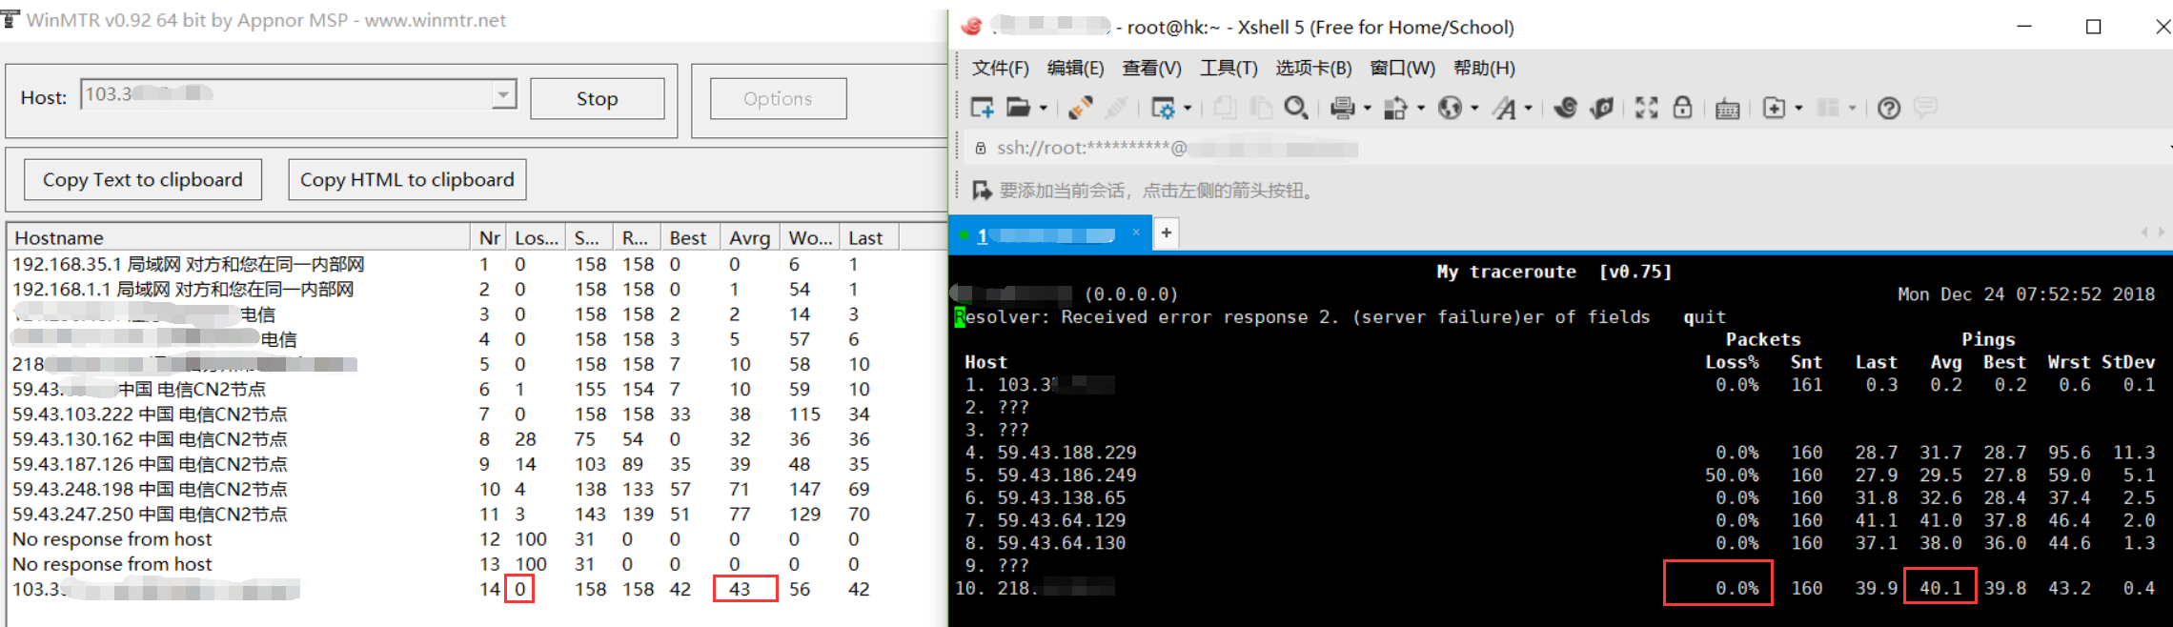Viewport: 2173px width, 627px height.
Task: Add a new Xshell tab with plus button
Action: [x=1167, y=233]
